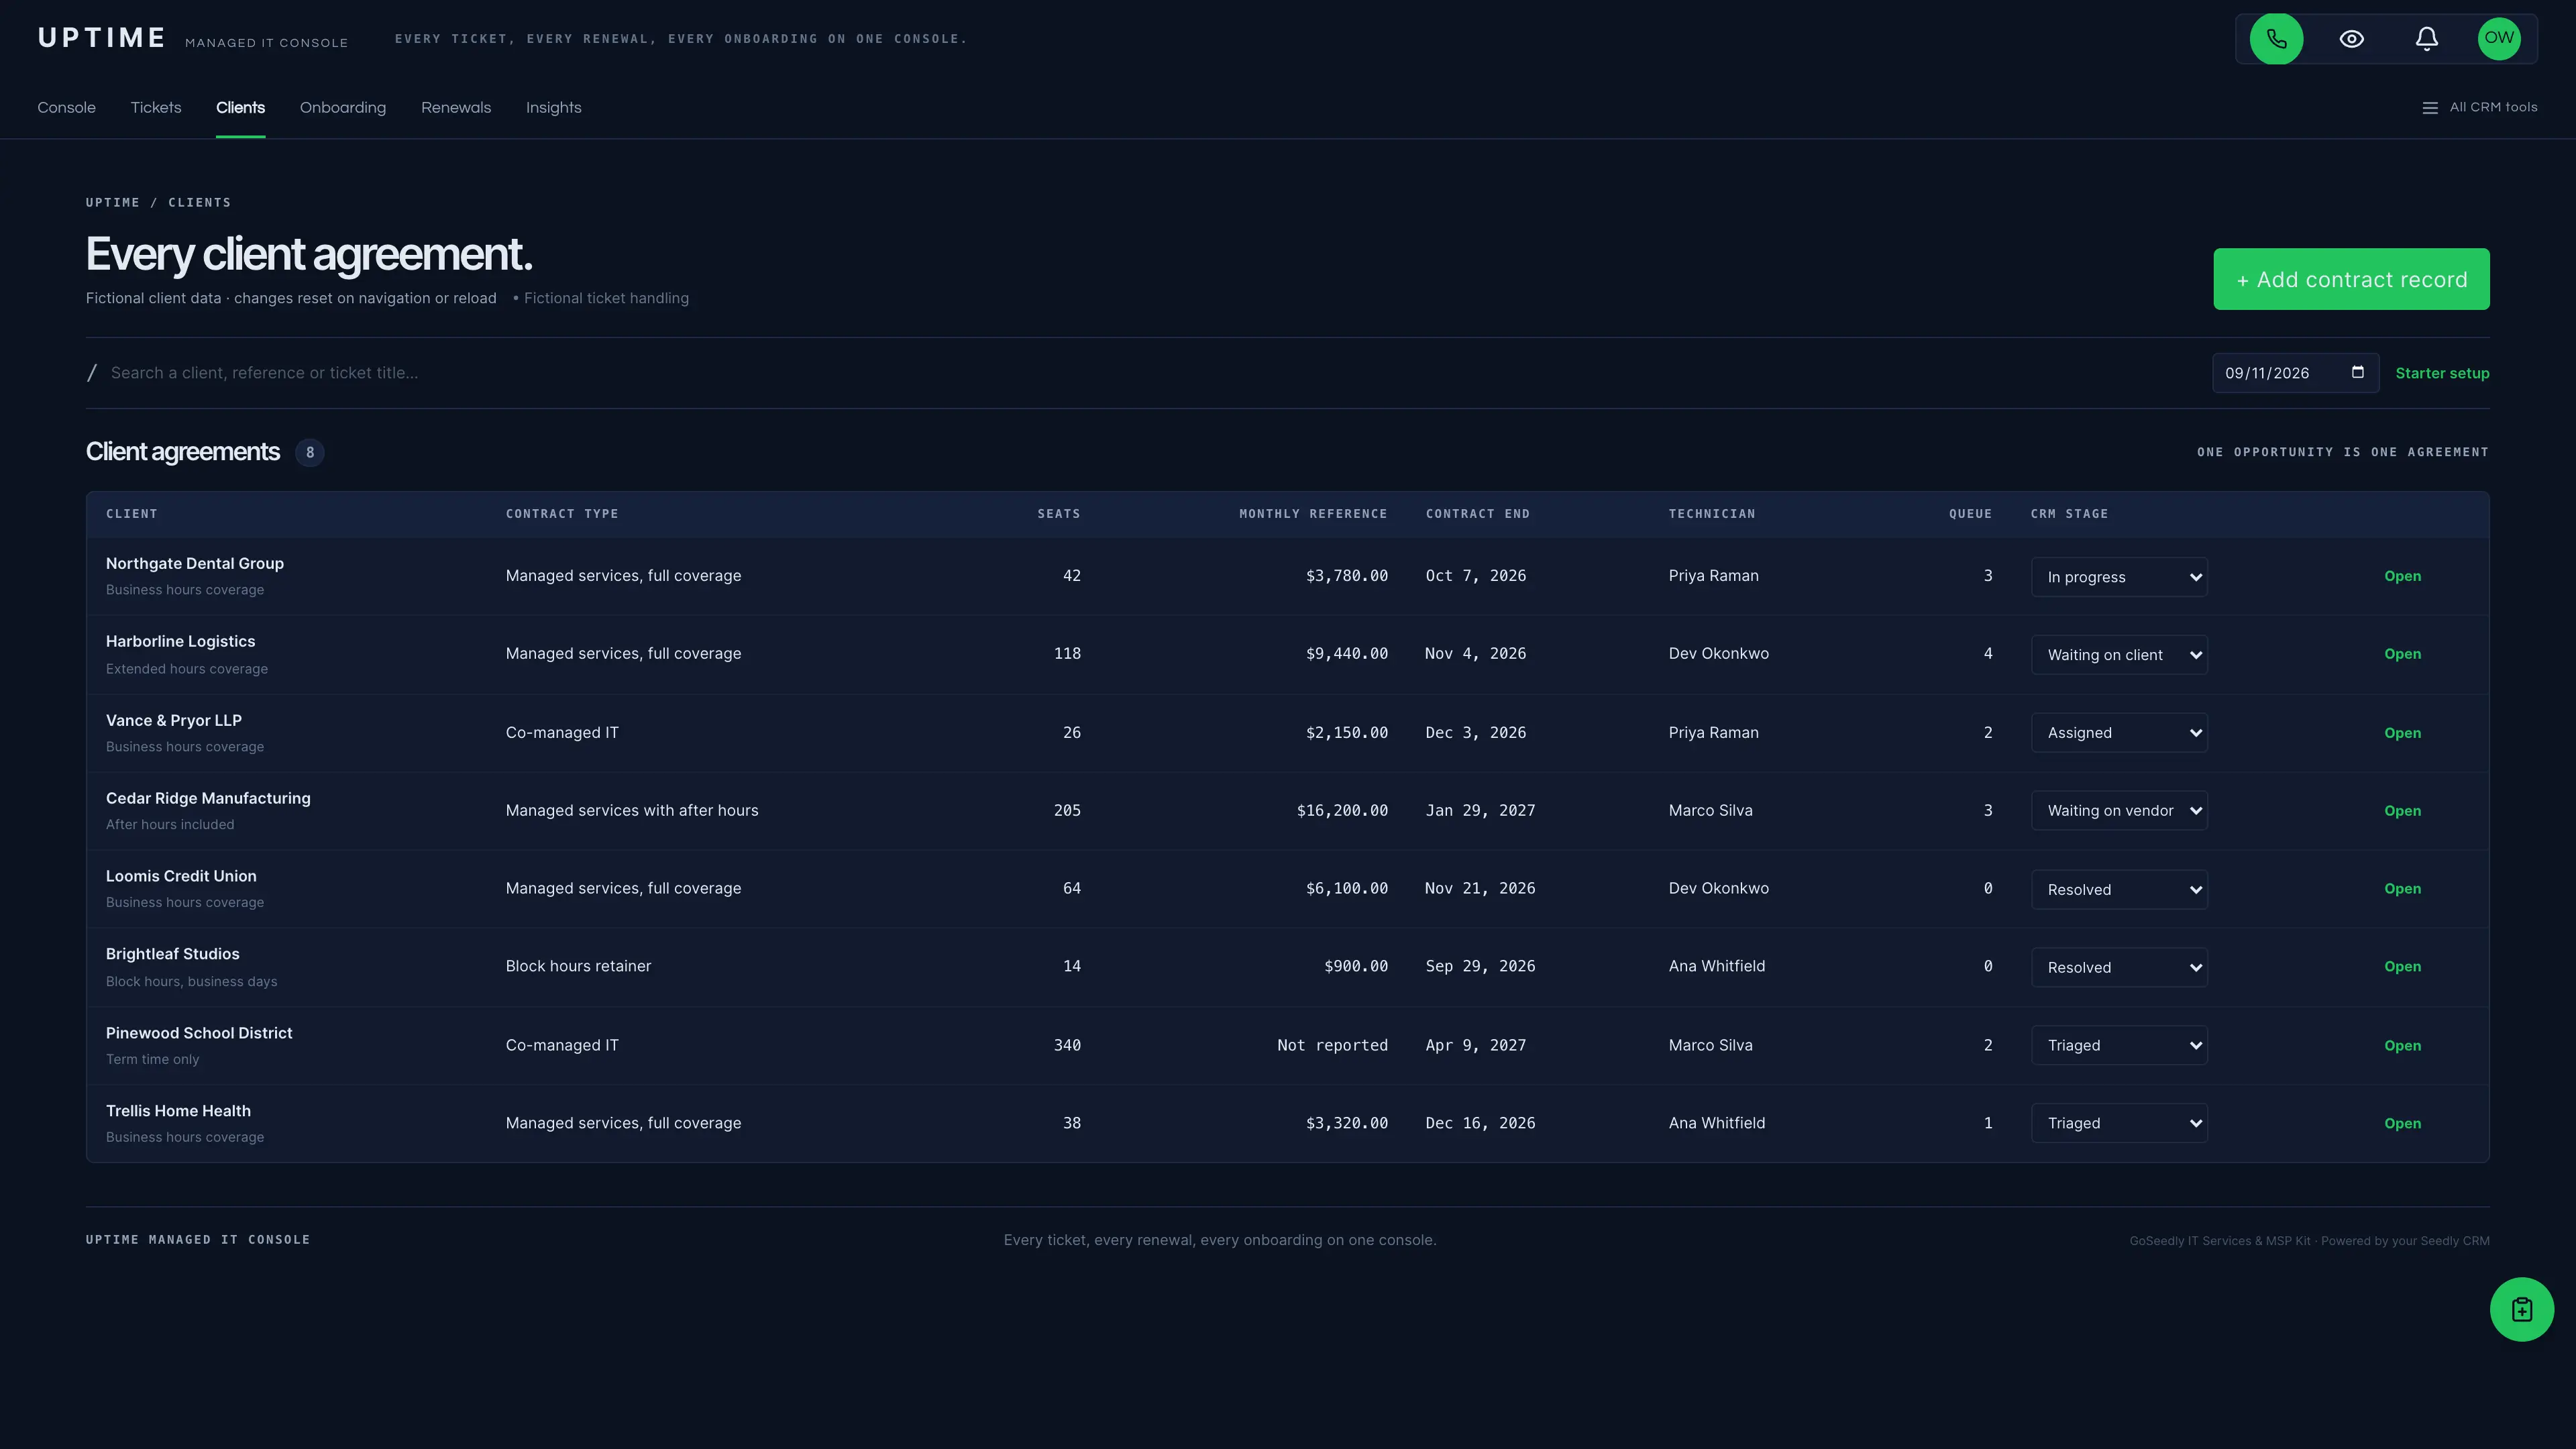The width and height of the screenshot is (2576, 1449).
Task: Click Fictional ticket handling note
Action: 606,299
